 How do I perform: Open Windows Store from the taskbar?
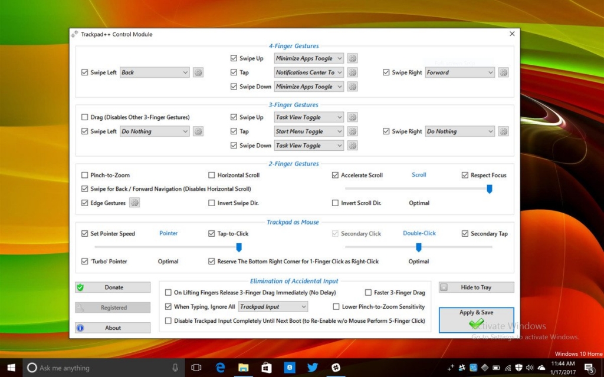coord(266,368)
